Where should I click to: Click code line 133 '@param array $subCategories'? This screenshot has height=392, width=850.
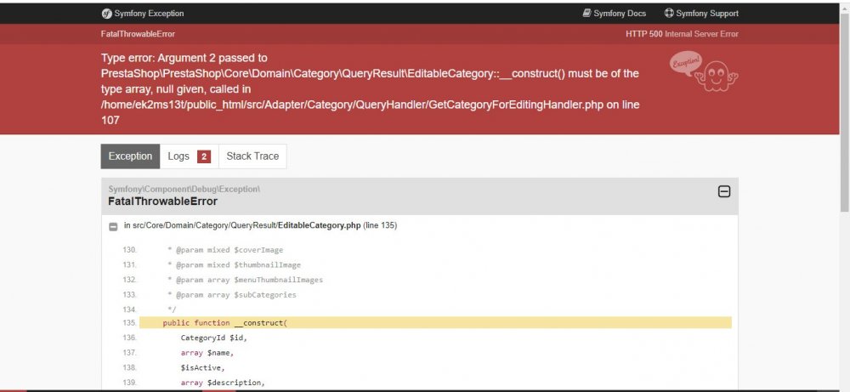point(232,295)
